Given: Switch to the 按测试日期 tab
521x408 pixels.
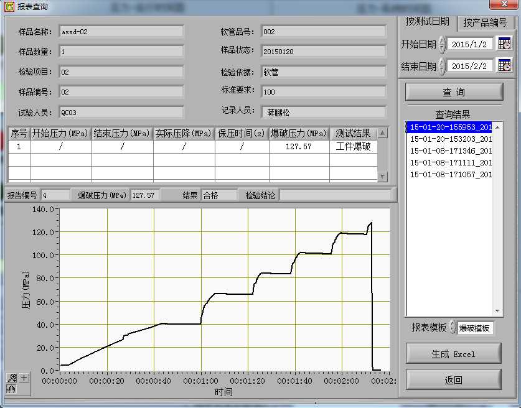Looking at the screenshot, I should pyautogui.click(x=427, y=22).
